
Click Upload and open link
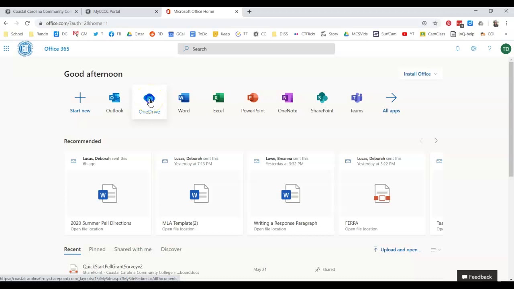coord(397,250)
